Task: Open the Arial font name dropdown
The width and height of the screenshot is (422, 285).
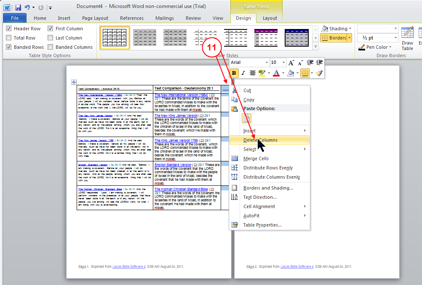Action: pyautogui.click(x=267, y=62)
